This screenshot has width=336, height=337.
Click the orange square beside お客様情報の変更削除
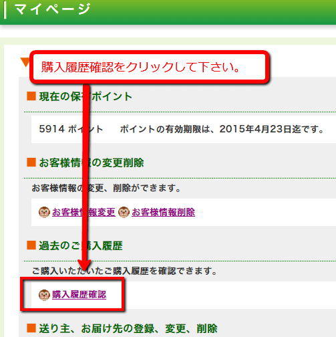(x=31, y=162)
